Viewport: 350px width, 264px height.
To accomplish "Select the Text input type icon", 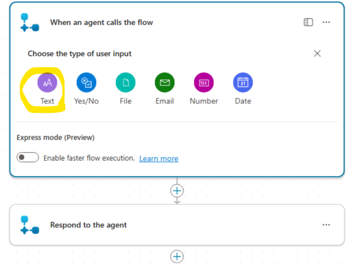I will pyautogui.click(x=47, y=83).
